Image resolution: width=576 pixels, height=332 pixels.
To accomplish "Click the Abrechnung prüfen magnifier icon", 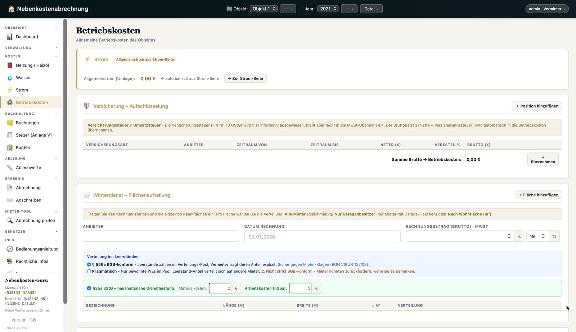I will [x=10, y=220].
